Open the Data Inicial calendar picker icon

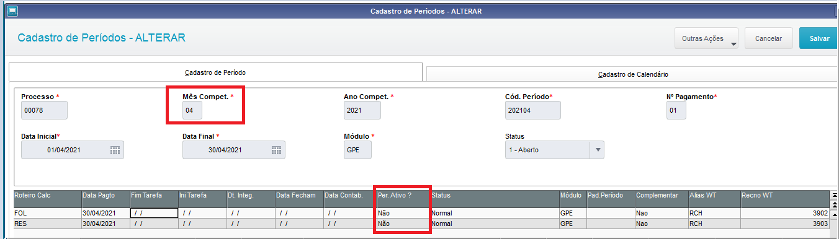click(115, 150)
